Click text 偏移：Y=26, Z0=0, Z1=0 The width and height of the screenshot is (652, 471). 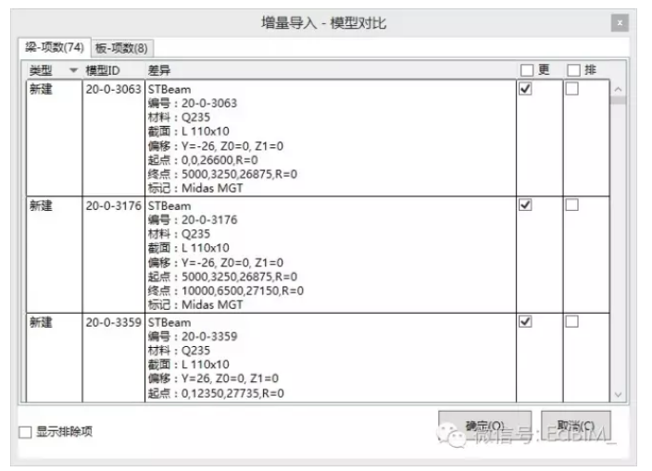[213, 378]
